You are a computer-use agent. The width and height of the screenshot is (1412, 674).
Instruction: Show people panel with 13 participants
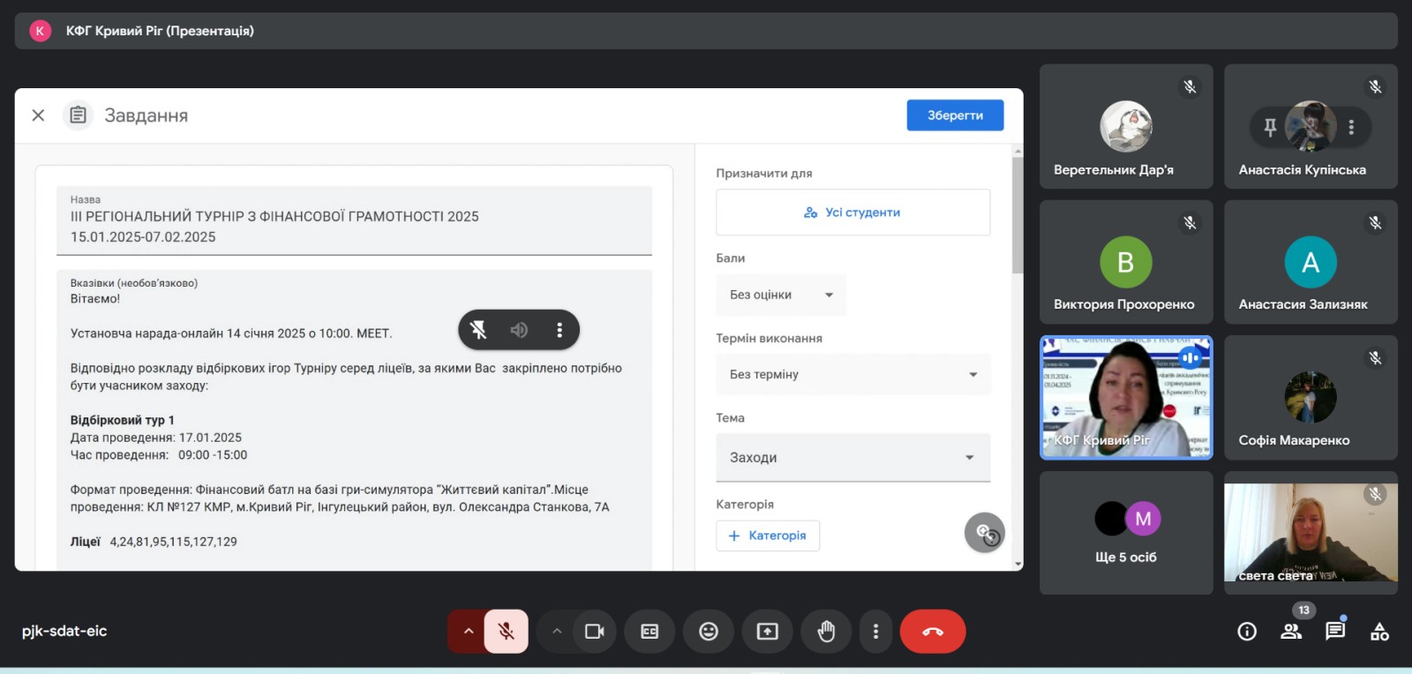click(1291, 632)
